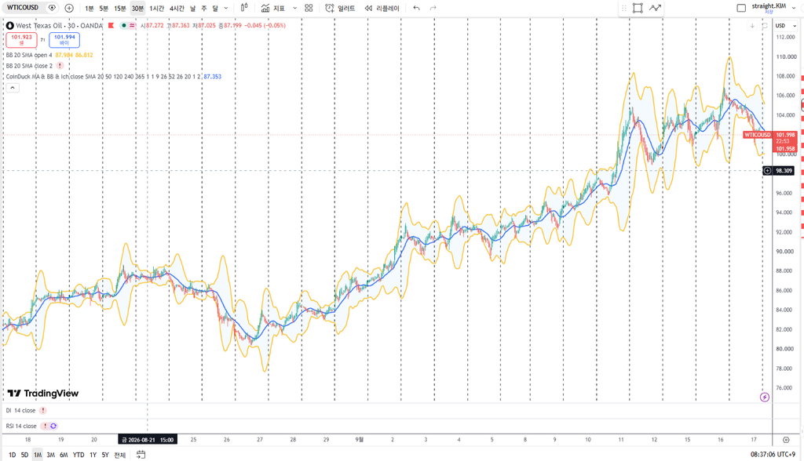Switch to the 15분 timeframe
Screen dimensions: 804x461
(120, 8)
